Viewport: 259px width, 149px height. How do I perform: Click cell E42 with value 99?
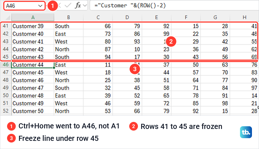[157, 34]
